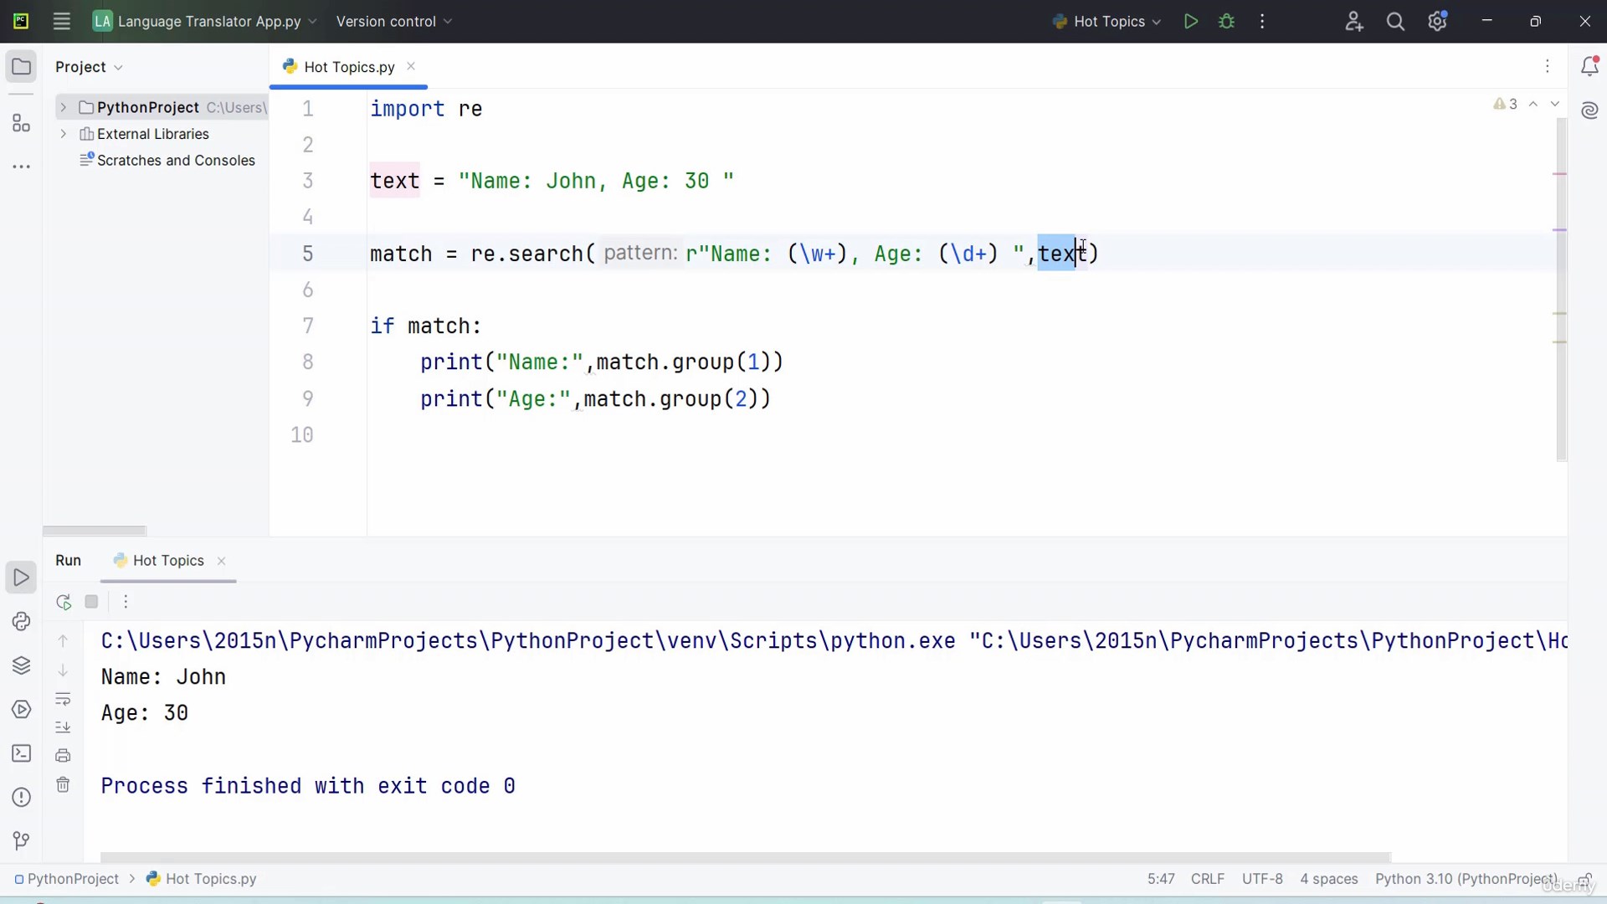Toggle scroll to end of console
This screenshot has width=1607, height=904.
[63, 727]
